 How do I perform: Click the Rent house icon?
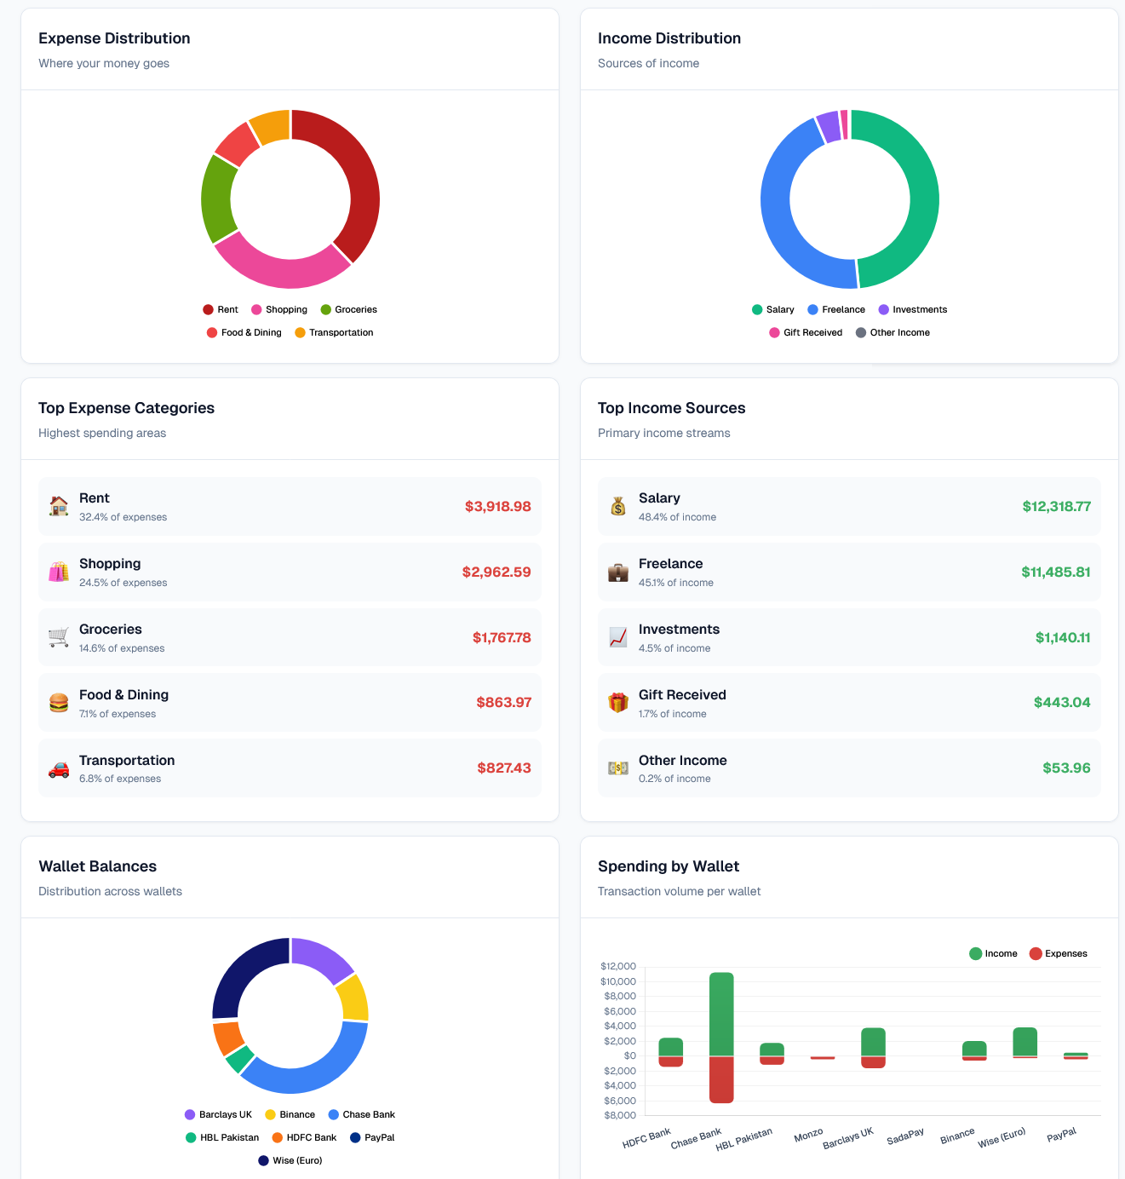58,504
